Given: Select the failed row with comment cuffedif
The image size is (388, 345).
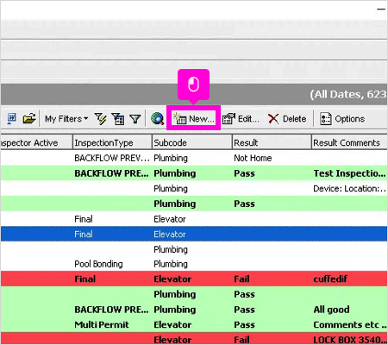Looking at the screenshot, I should pyautogui.click(x=194, y=279).
